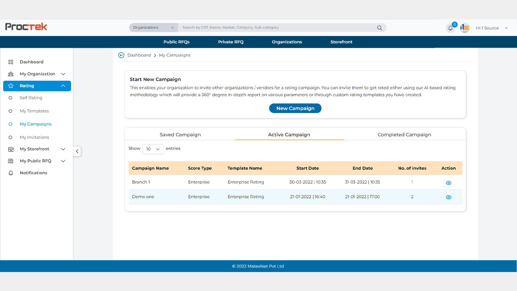Open Notifications in the sidebar
Viewport: 517px width, 291px height.
pos(33,173)
